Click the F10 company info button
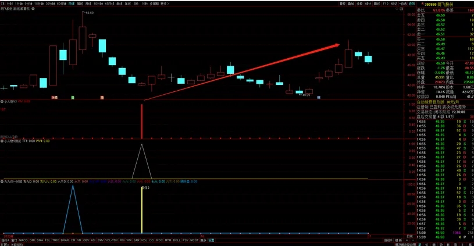This screenshot has height=246, width=474. 386,3
